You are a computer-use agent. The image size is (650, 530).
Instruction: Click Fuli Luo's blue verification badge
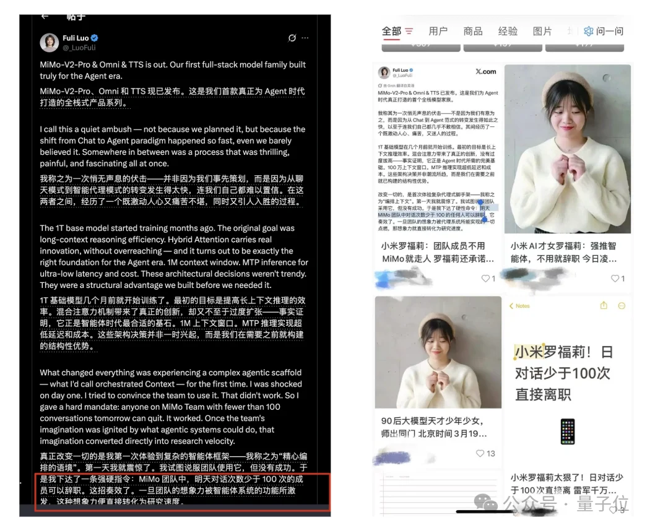(x=95, y=38)
